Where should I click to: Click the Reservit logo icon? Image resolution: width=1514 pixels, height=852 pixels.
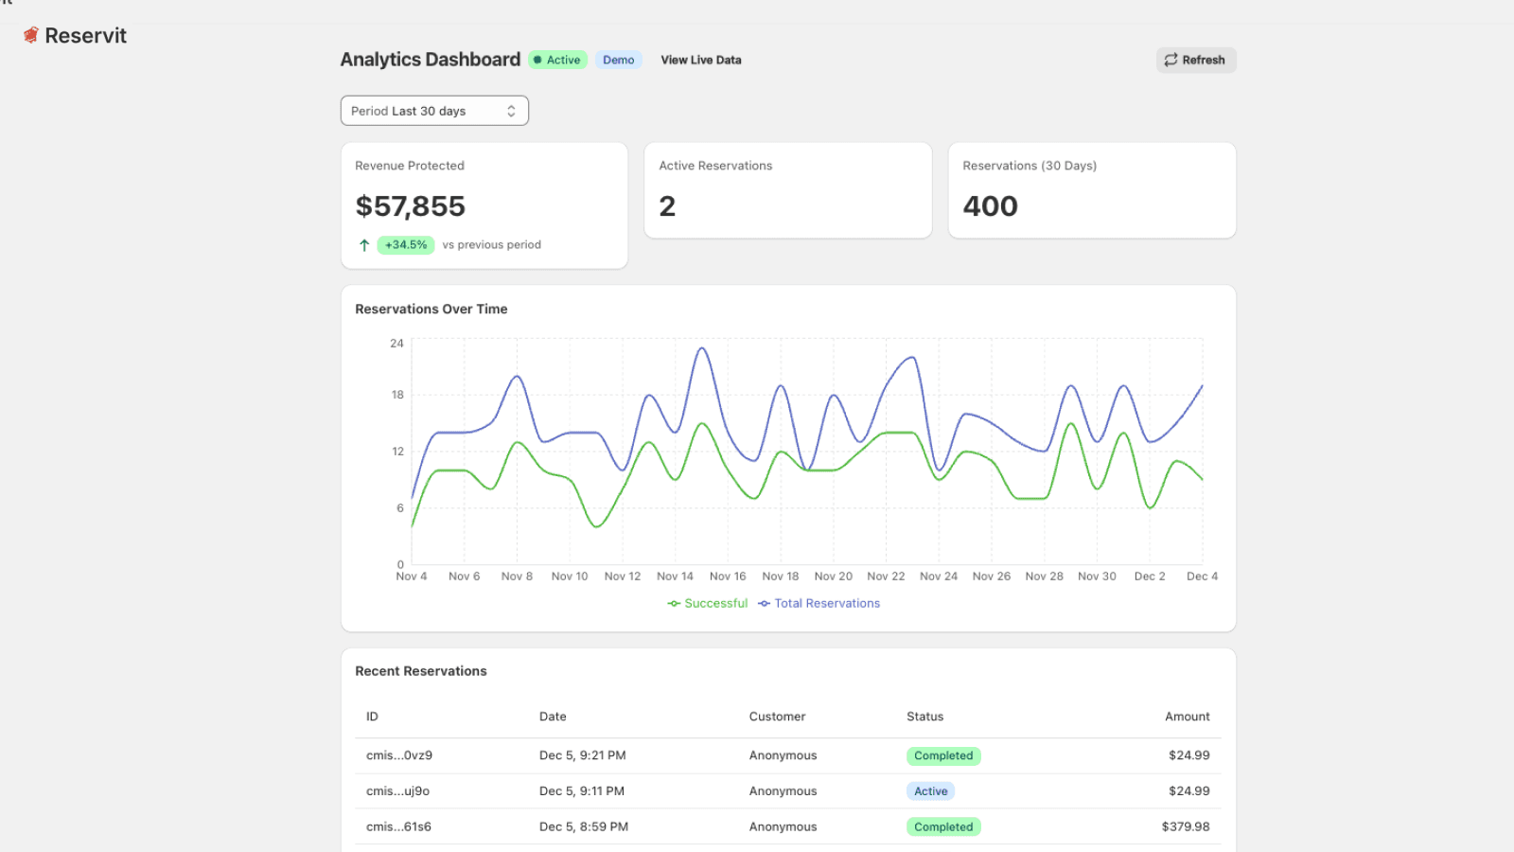(30, 35)
